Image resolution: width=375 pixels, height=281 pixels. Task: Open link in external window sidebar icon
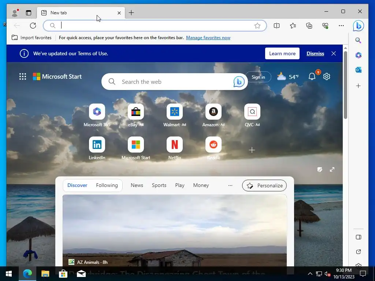(x=358, y=252)
